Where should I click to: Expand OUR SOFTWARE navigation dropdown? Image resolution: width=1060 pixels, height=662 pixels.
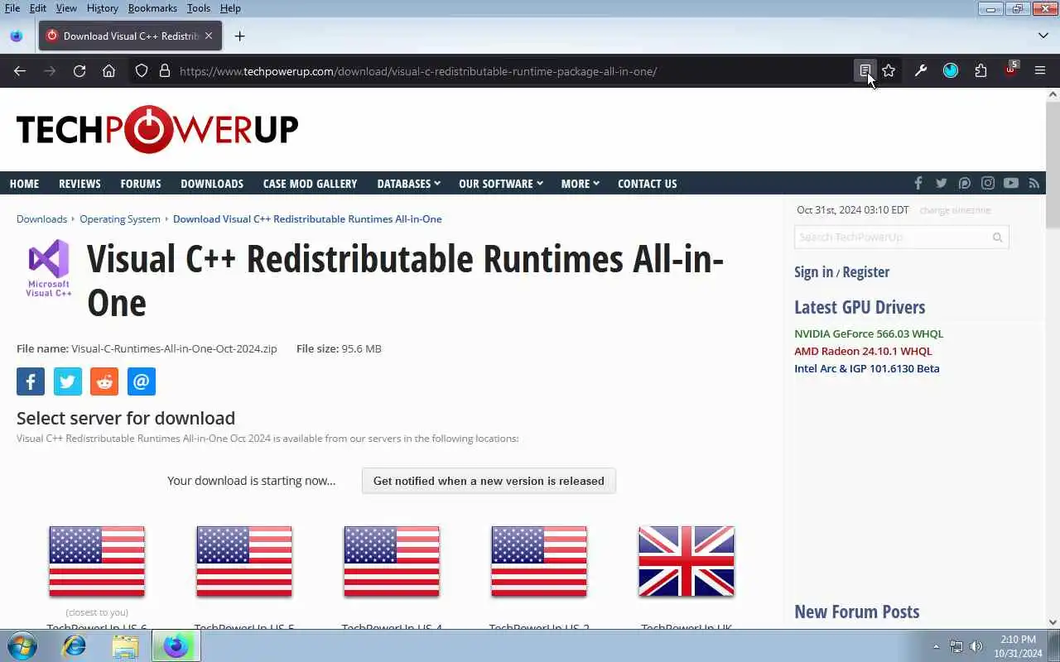tap(501, 184)
